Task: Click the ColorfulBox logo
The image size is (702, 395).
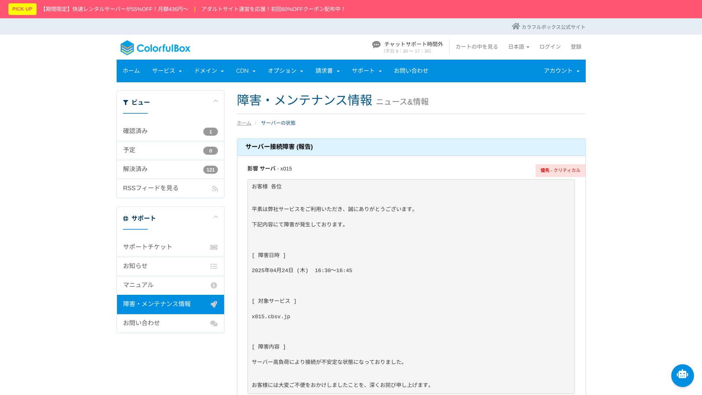Action: [x=155, y=48]
